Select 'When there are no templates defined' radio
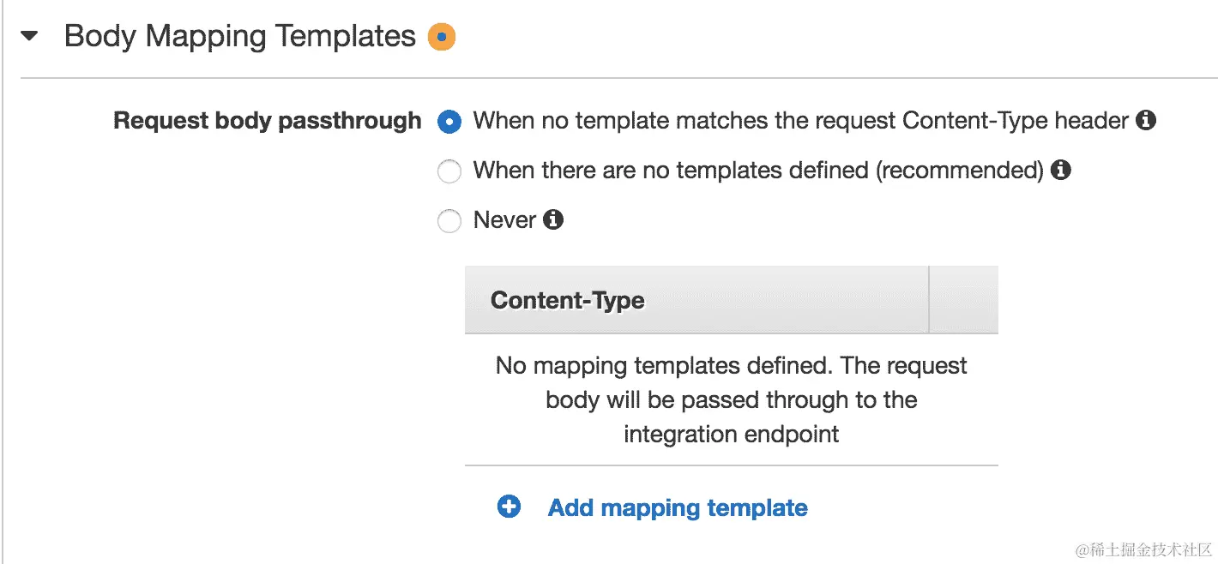1218x564 pixels. pyautogui.click(x=449, y=171)
